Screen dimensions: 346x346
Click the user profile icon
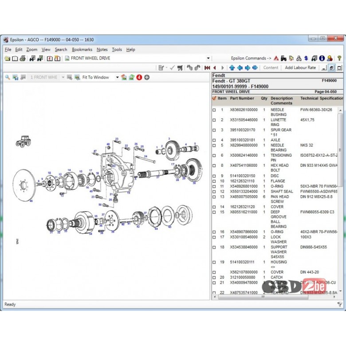(x=330, y=58)
